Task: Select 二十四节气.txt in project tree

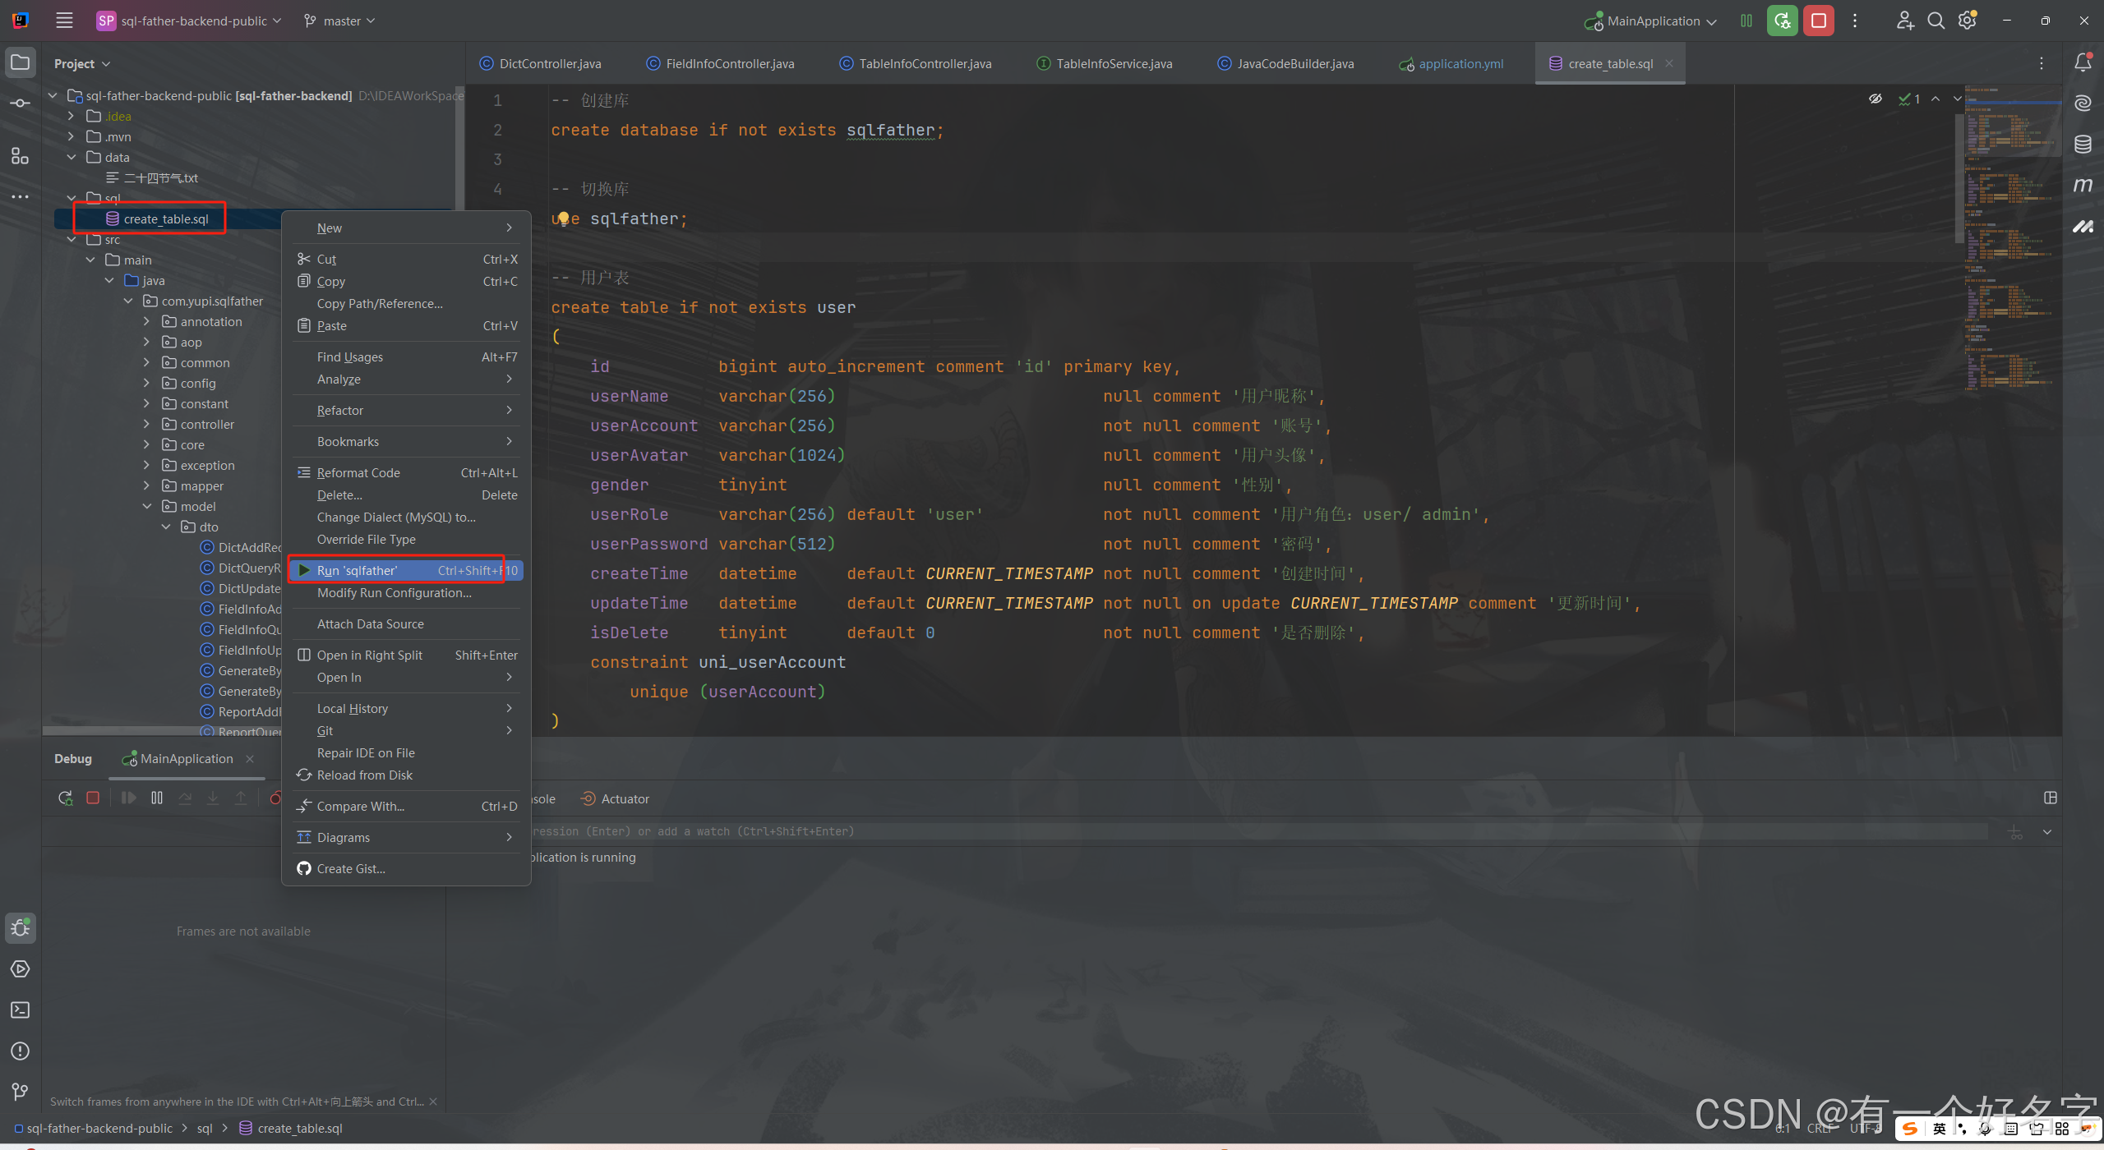Action: pos(152,177)
